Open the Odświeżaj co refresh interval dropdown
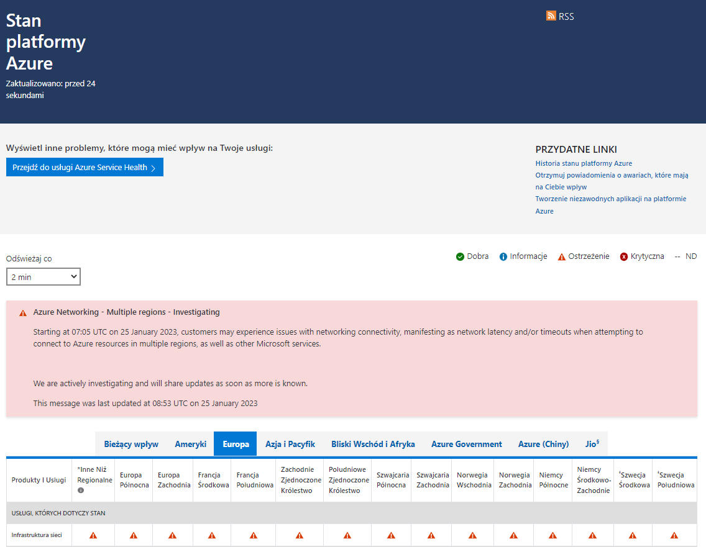The height and width of the screenshot is (547, 706). click(x=44, y=277)
